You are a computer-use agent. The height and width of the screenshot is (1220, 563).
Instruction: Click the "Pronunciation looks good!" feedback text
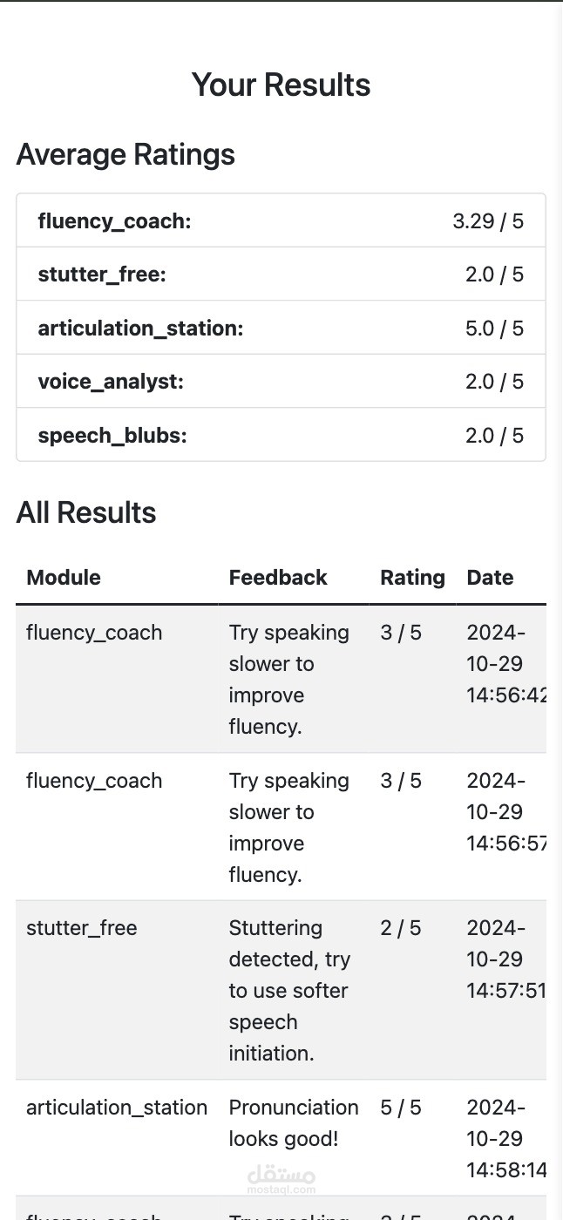tap(294, 1122)
